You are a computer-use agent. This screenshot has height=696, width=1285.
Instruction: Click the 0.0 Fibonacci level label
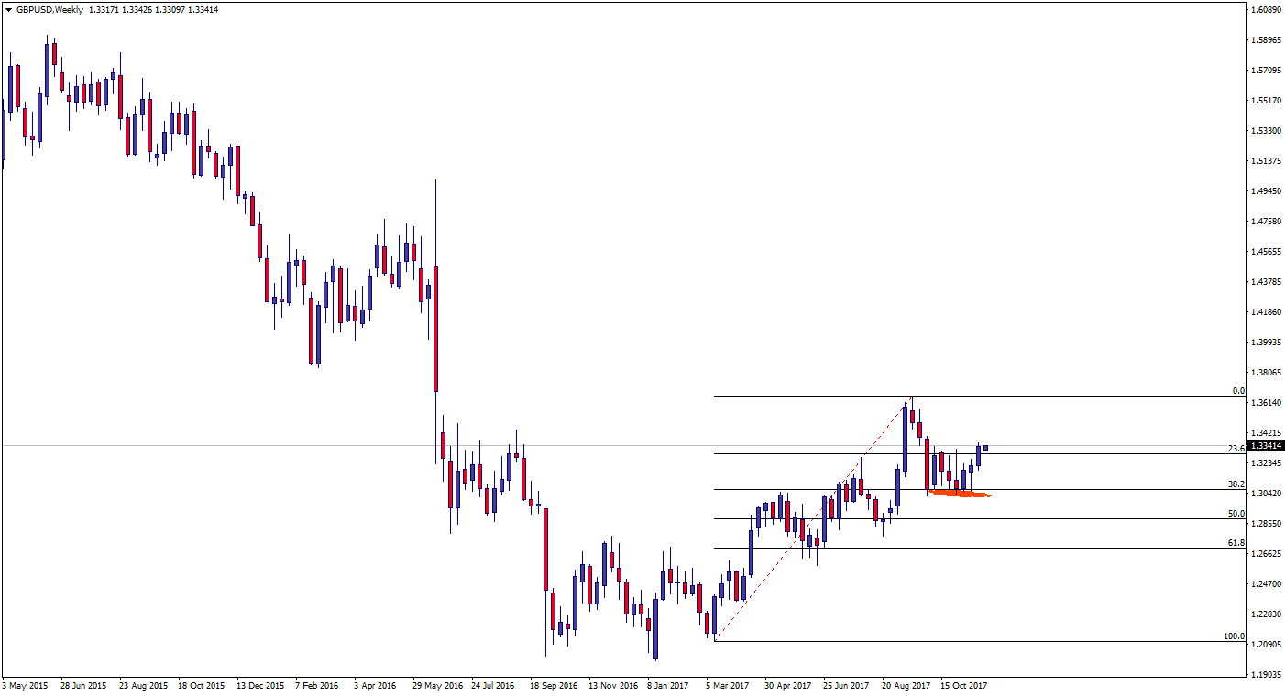pyautogui.click(x=1237, y=391)
